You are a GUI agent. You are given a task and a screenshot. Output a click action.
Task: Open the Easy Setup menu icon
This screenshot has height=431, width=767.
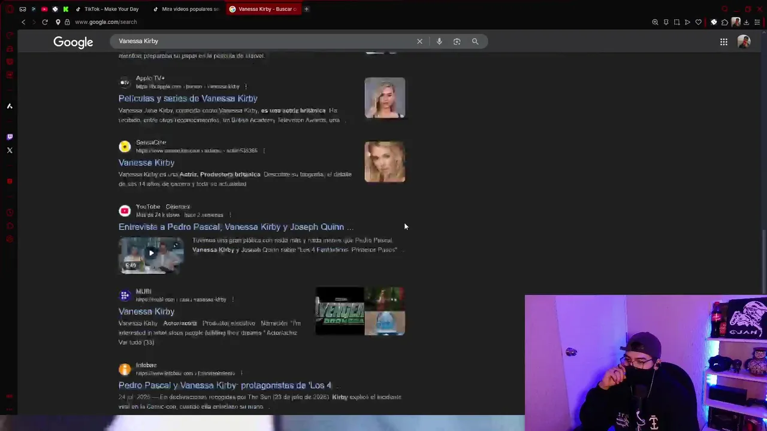point(757,22)
